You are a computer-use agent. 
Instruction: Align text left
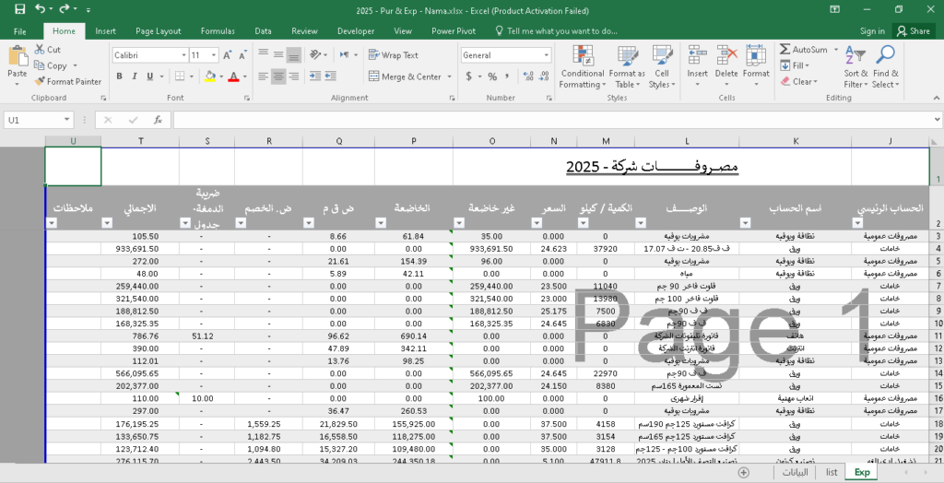pos(263,77)
